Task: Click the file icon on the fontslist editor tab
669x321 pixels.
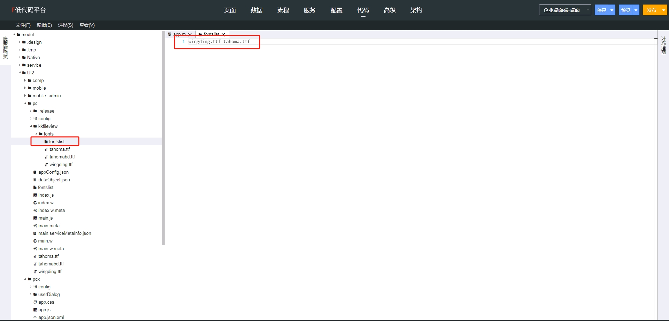Action: tap(200, 34)
